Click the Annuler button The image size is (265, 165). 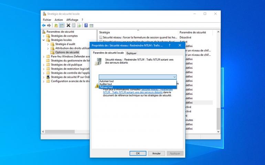click(x=156, y=153)
